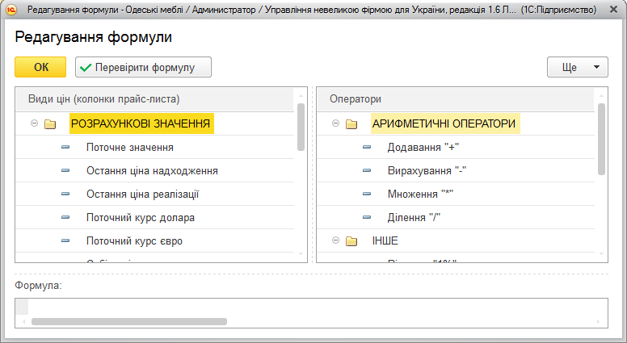Image resolution: width=627 pixels, height=343 pixels.
Task: Click right scroll arrow in Формула field
Action: tap(599, 321)
